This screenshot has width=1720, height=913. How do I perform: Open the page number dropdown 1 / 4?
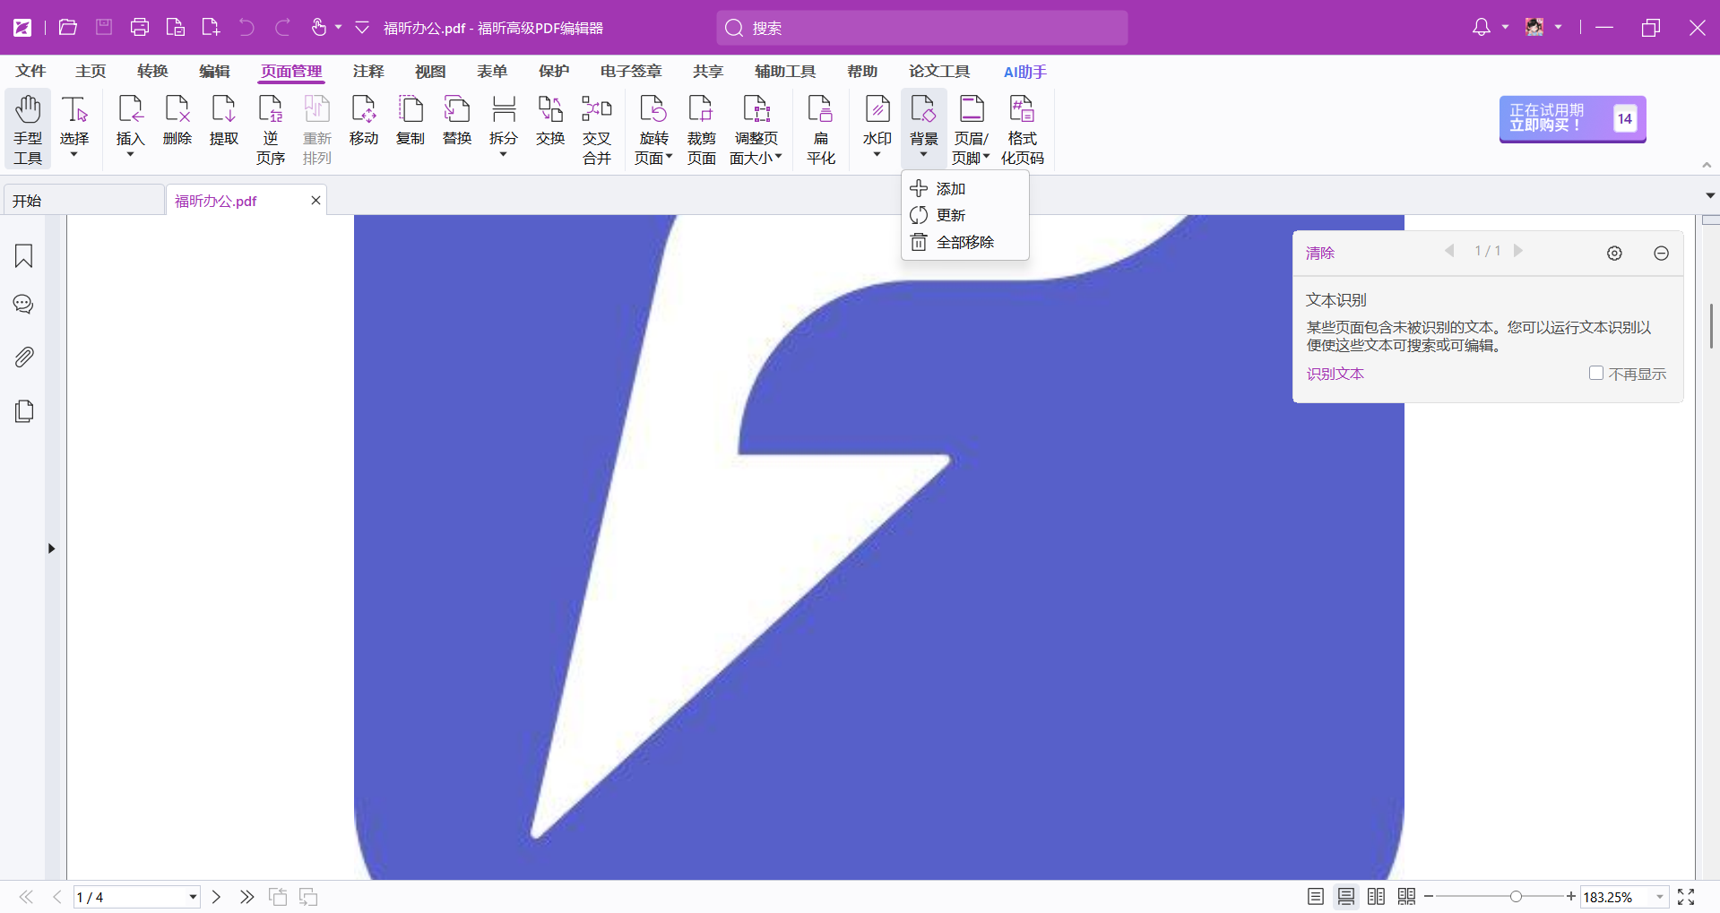click(192, 897)
